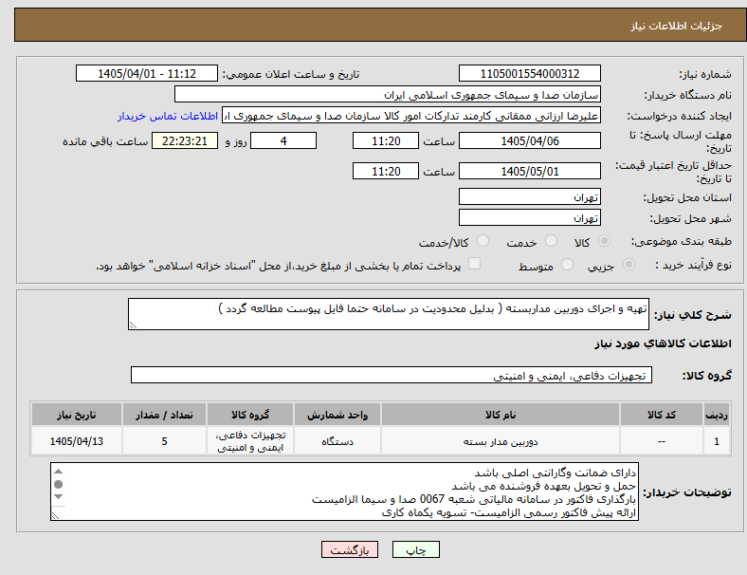The height and width of the screenshot is (575, 747).
Task: Click the price validity date 1405/05/01
Action: [x=530, y=171]
